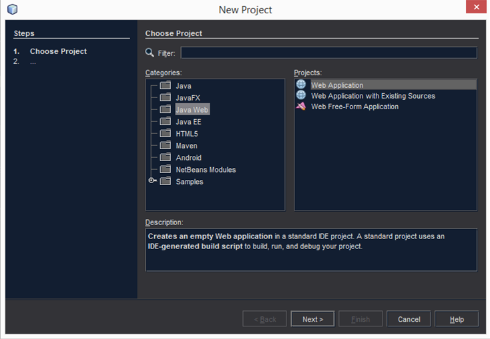Click the Web Application globe icon
Screen dimensions: 490x339
(x=301, y=85)
